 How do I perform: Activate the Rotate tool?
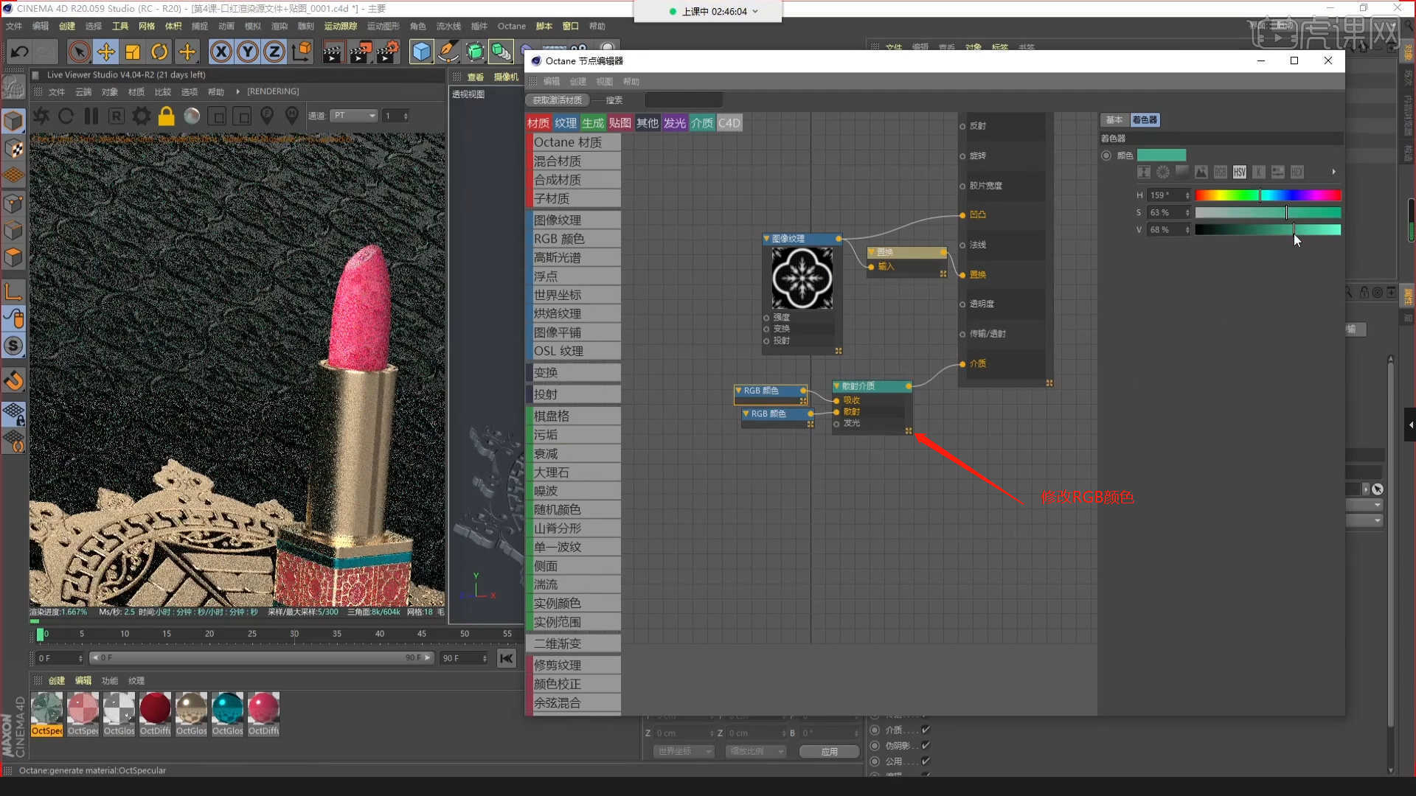pos(159,52)
